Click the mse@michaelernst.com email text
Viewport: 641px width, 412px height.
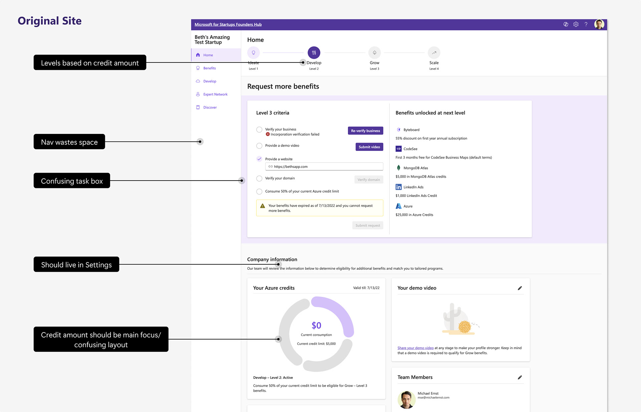[x=433, y=398]
